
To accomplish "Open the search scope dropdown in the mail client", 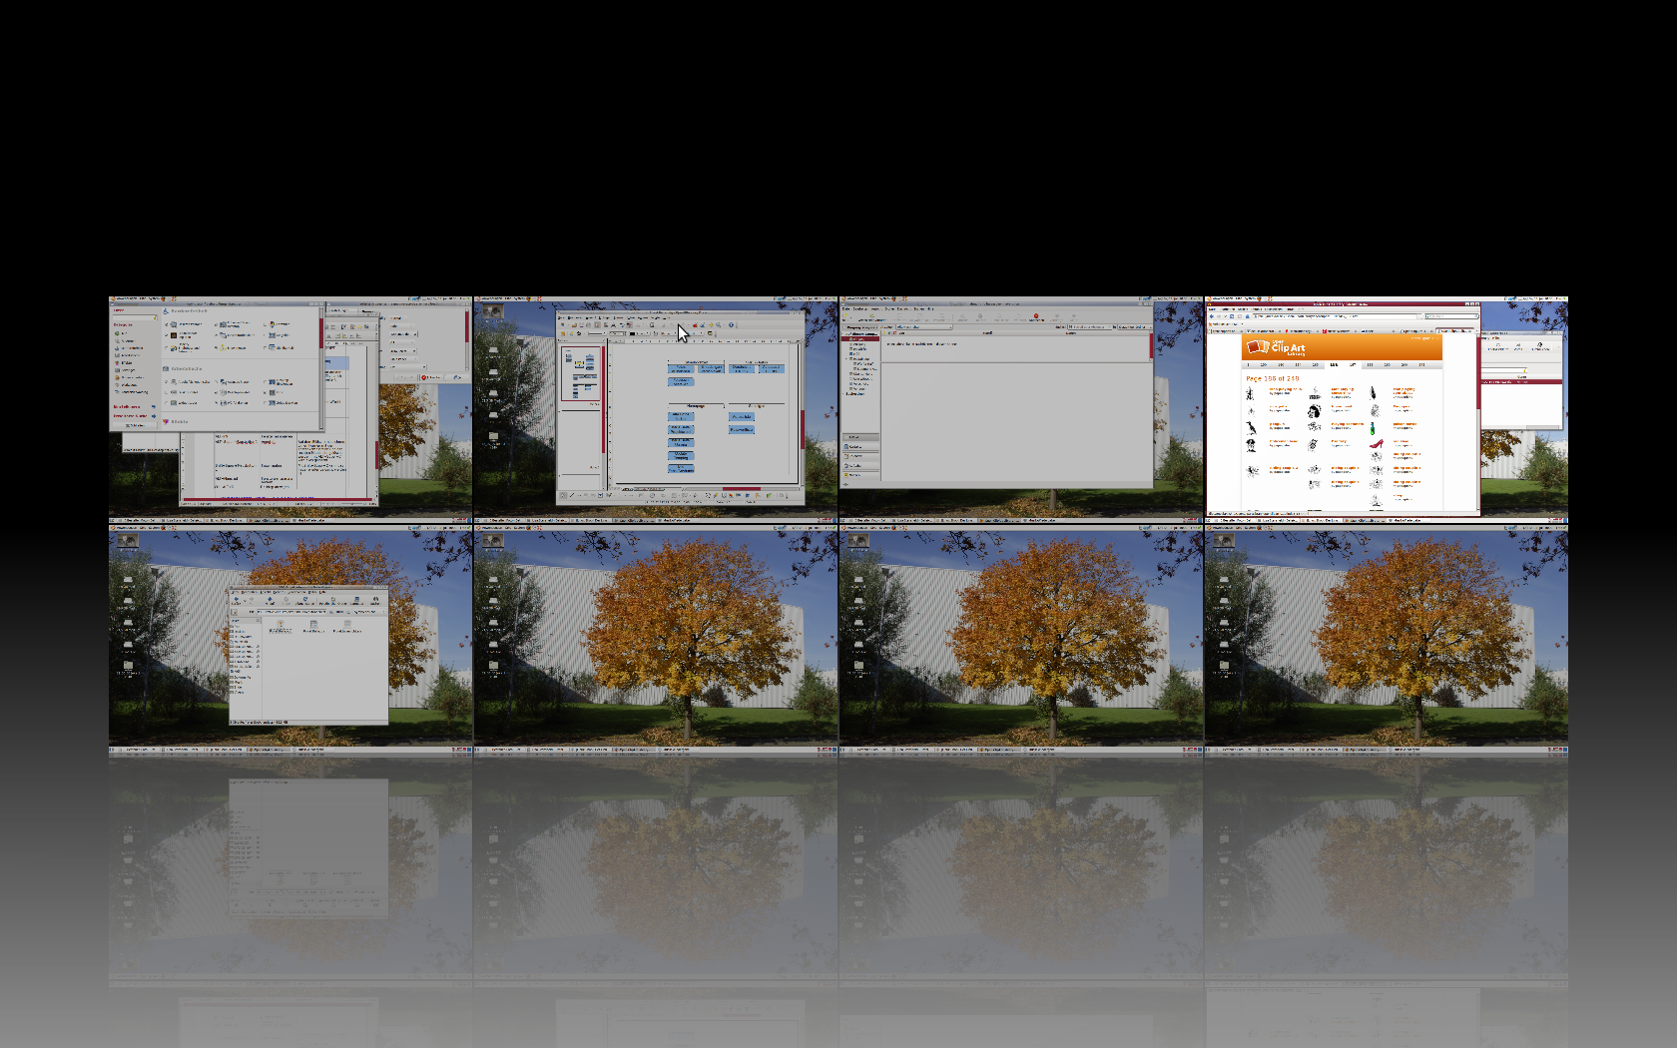I will point(1135,327).
